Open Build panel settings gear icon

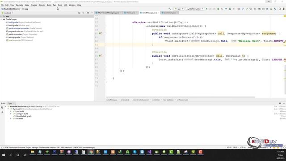(x=280, y=103)
